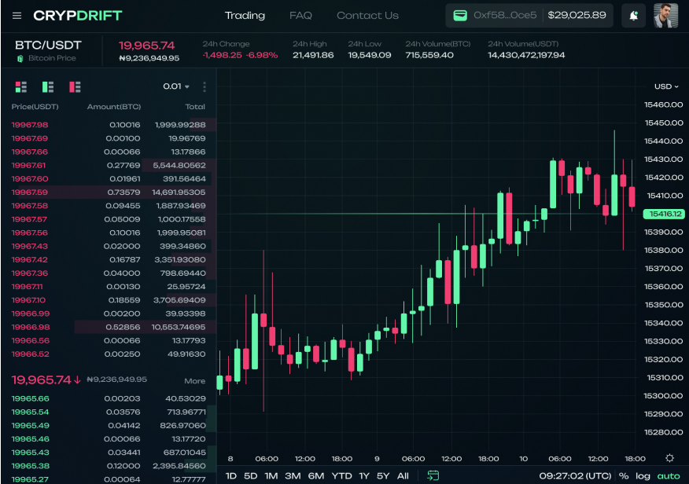
Task: Toggle percent scale on chart
Action: point(624,475)
